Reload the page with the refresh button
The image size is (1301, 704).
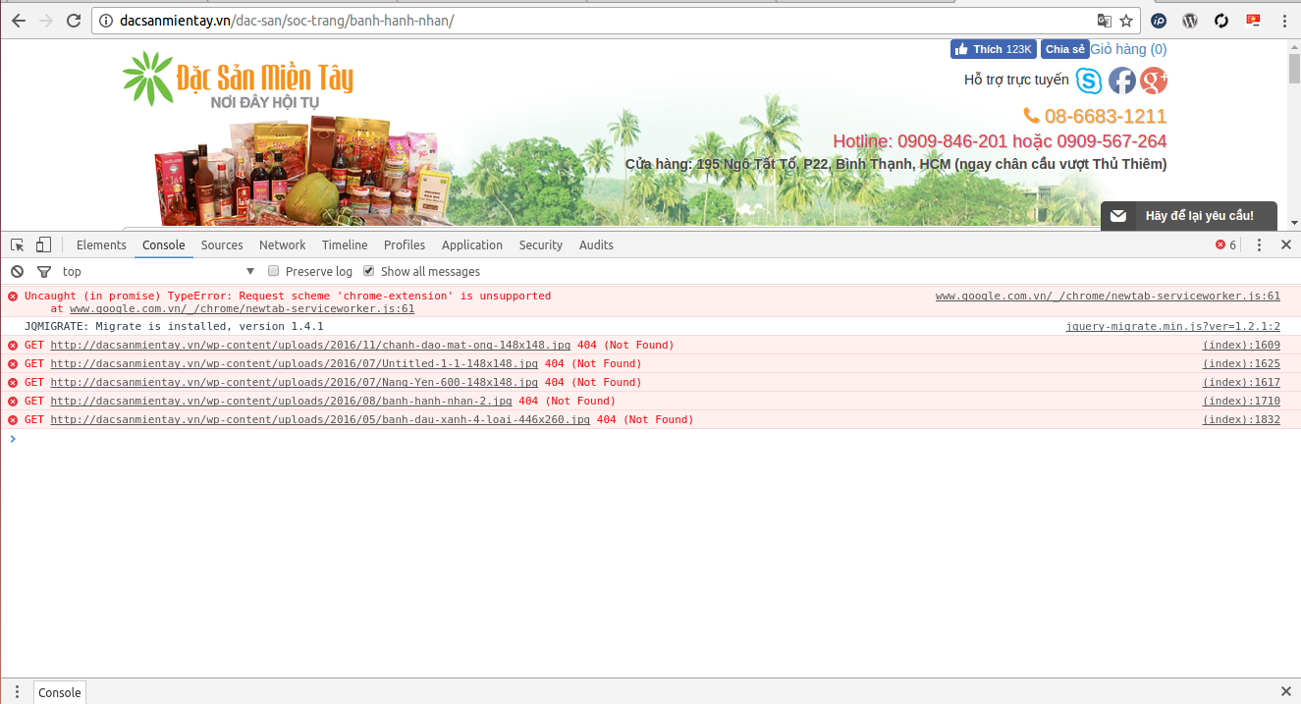pyautogui.click(x=74, y=21)
